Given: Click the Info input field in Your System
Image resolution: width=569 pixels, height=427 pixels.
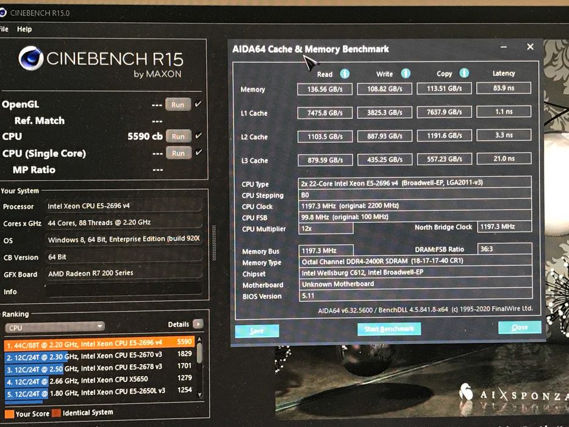Looking at the screenshot, I should (x=123, y=290).
